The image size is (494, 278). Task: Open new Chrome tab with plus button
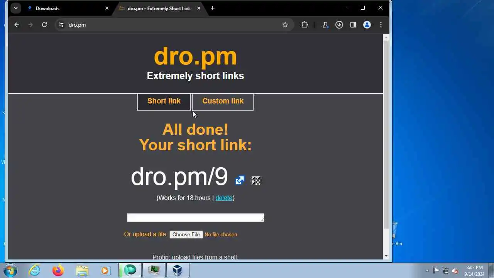212,8
